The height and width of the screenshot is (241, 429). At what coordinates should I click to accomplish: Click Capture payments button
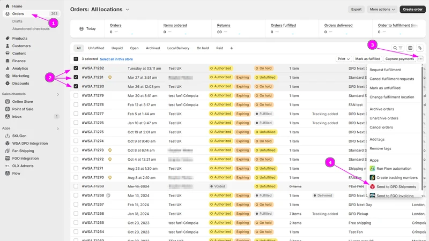[400, 59]
